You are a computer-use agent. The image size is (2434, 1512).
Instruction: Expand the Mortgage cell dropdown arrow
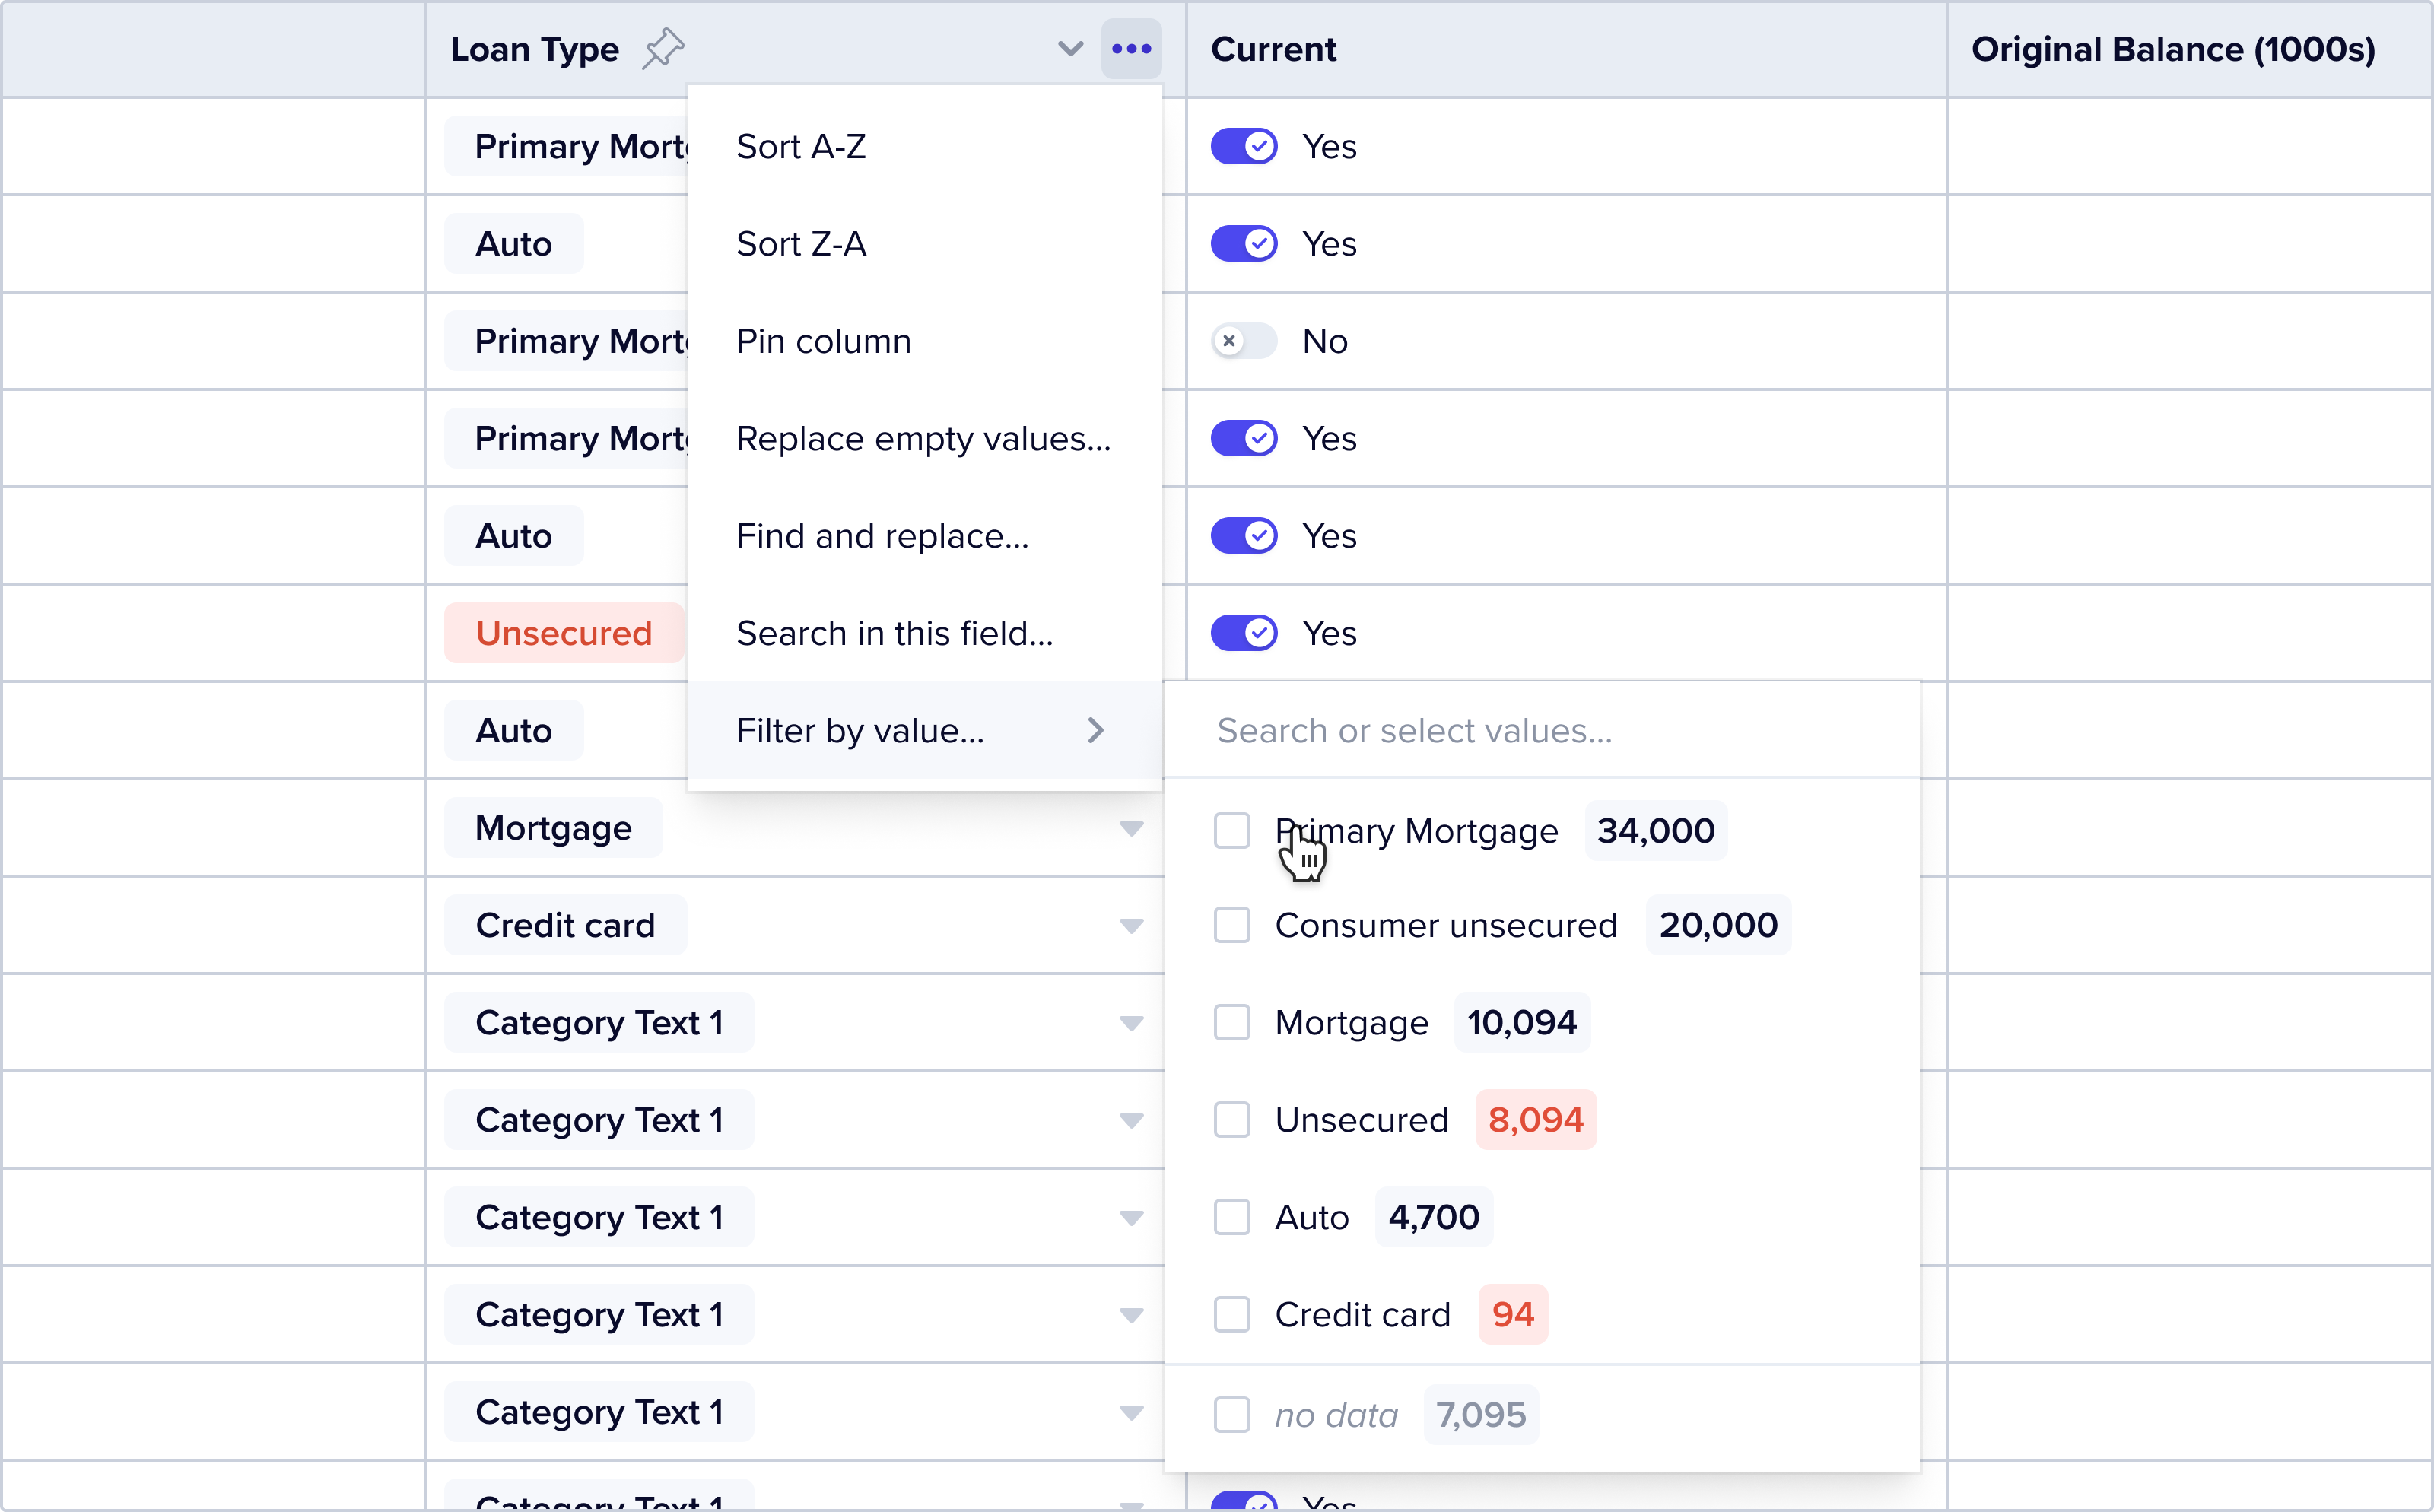point(1131,828)
